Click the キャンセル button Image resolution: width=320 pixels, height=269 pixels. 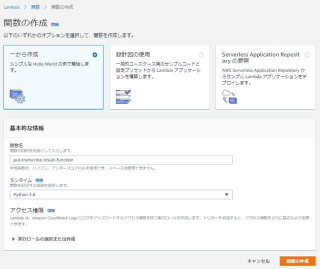(258, 261)
